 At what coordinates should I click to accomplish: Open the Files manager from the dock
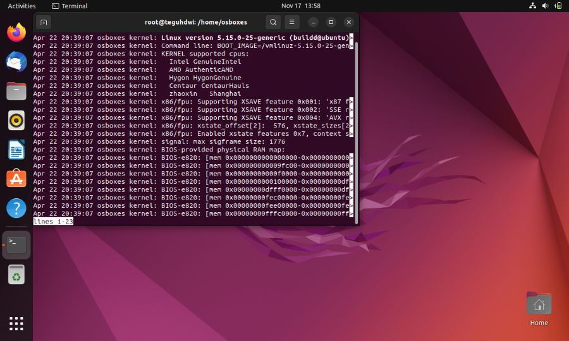pyautogui.click(x=16, y=90)
